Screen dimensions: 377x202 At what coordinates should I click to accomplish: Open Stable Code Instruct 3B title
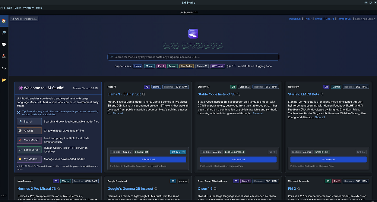217,94
